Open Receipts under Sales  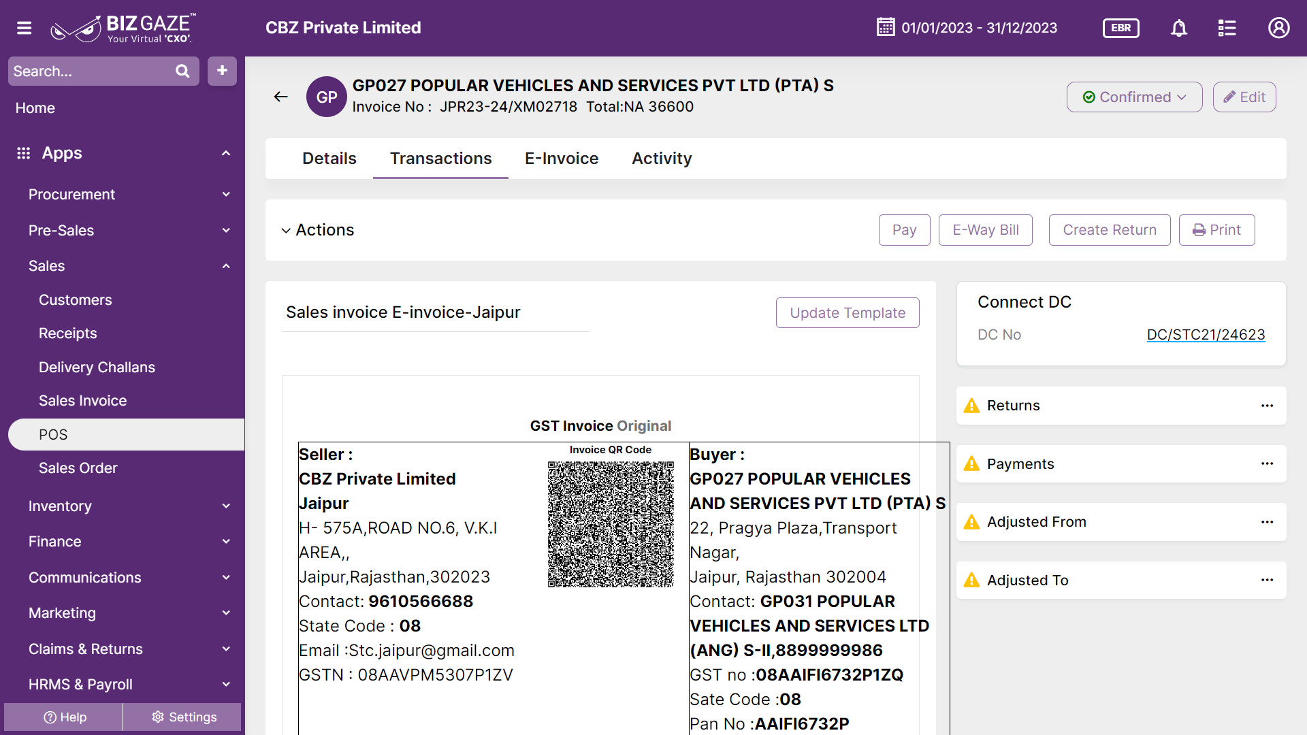tap(67, 333)
